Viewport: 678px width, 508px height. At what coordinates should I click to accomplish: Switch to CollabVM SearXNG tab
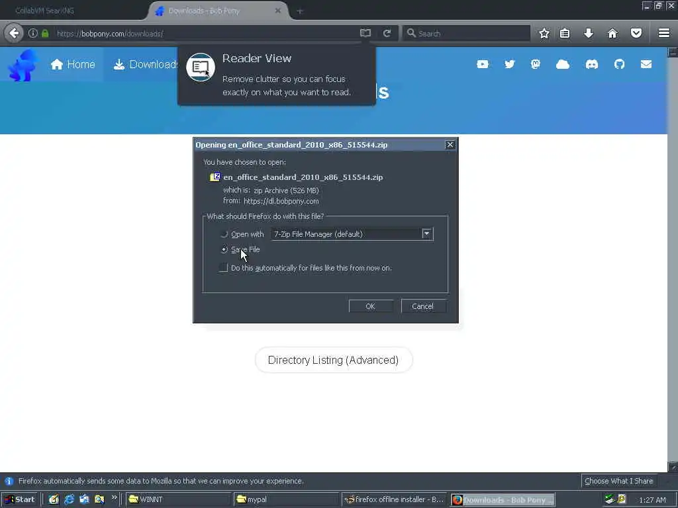point(44,11)
